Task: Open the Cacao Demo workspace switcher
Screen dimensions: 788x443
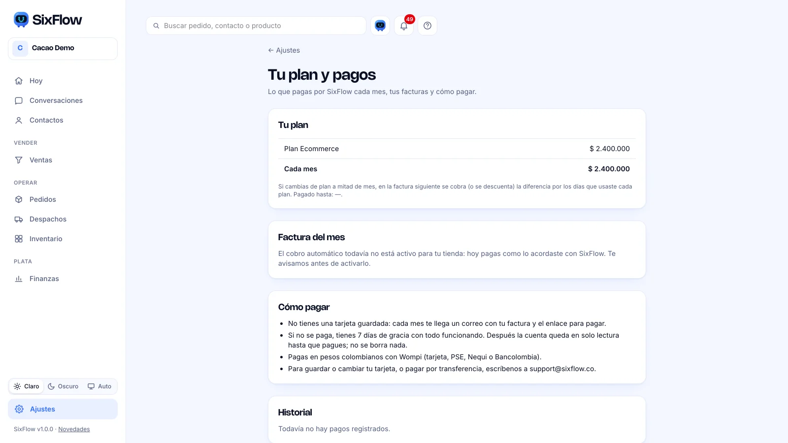Action: coord(63,49)
